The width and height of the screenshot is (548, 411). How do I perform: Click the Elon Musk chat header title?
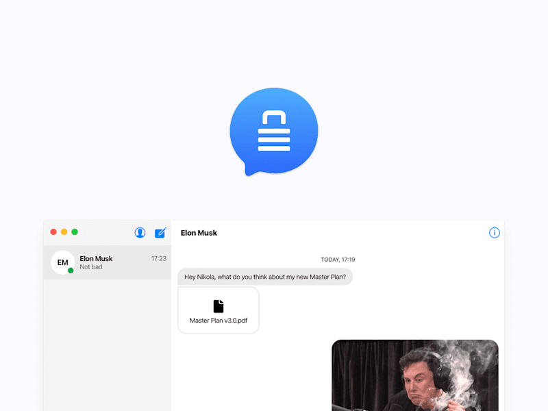199,233
